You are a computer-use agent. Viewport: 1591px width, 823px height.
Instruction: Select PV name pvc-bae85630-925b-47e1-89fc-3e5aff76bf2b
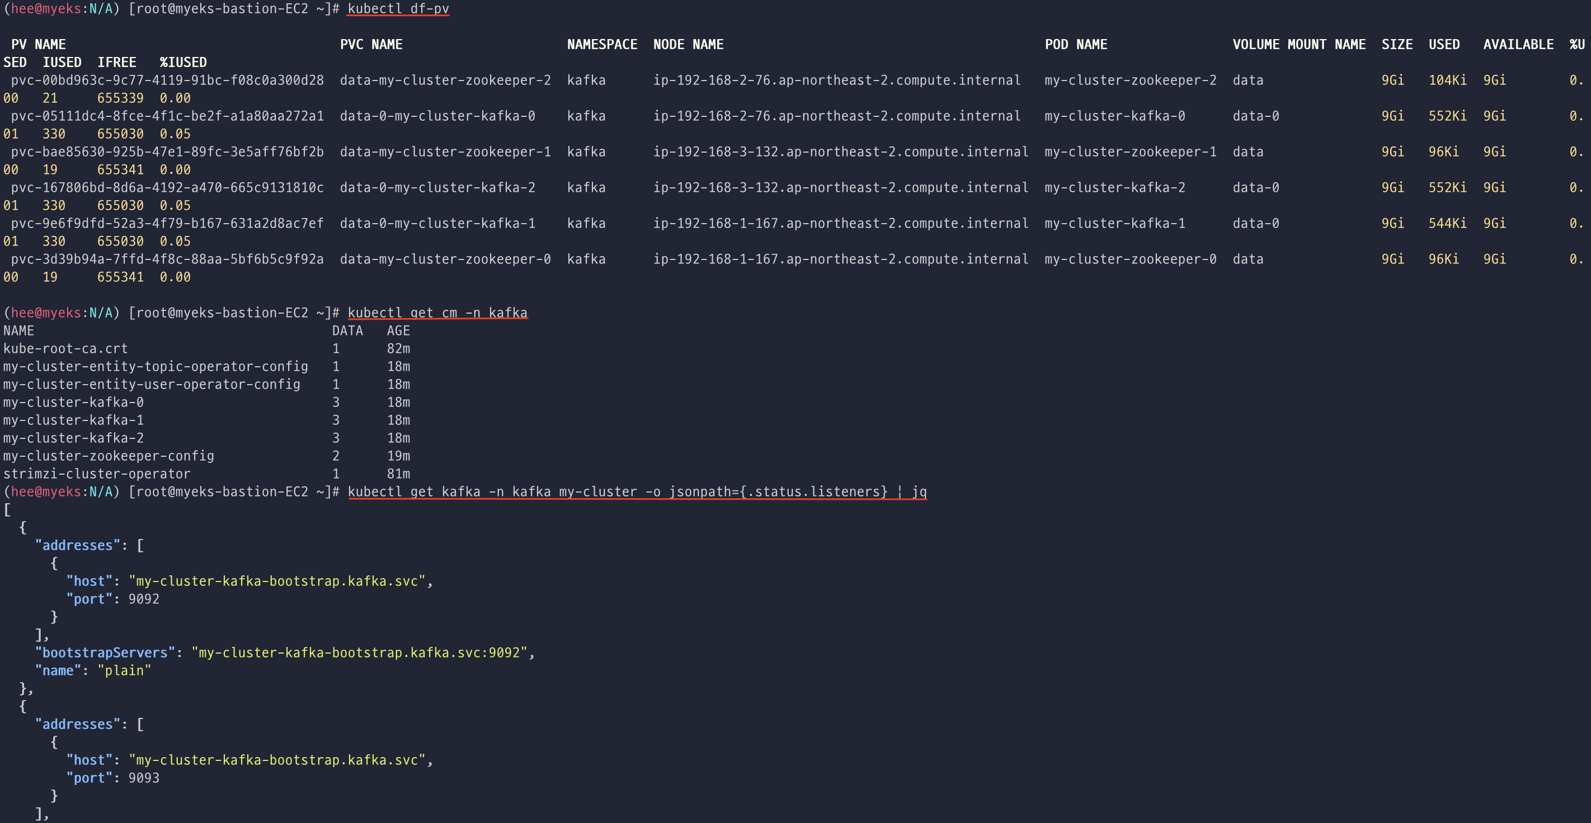click(x=167, y=152)
